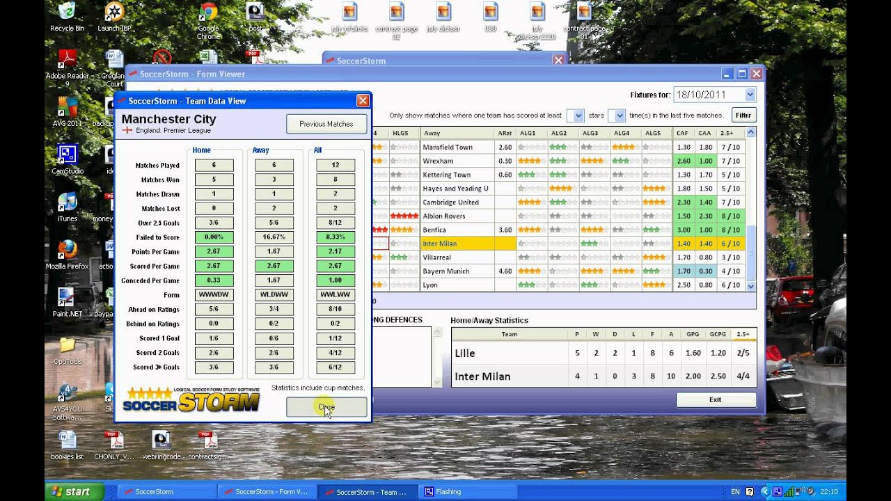The height and width of the screenshot is (501, 891).
Task: Switch to SoccerStorm - Team Data taskbar button
Action: click(x=367, y=491)
